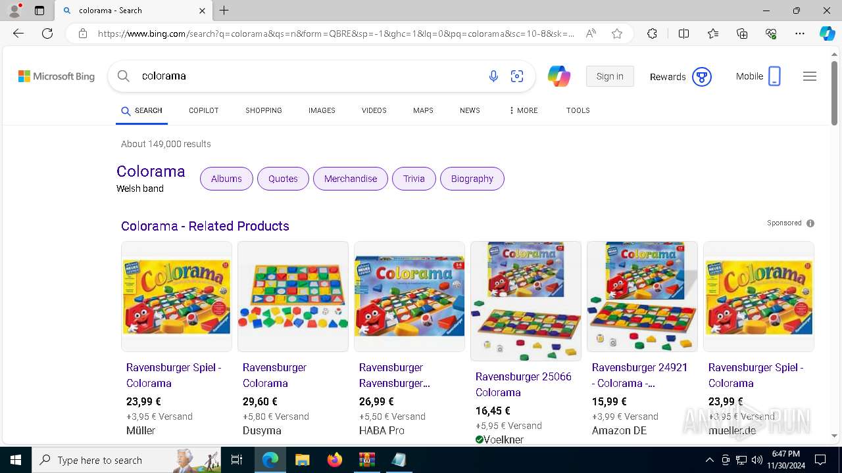Open the Colorama Welsh band heading
Image resolution: width=842 pixels, height=473 pixels.
point(151,171)
